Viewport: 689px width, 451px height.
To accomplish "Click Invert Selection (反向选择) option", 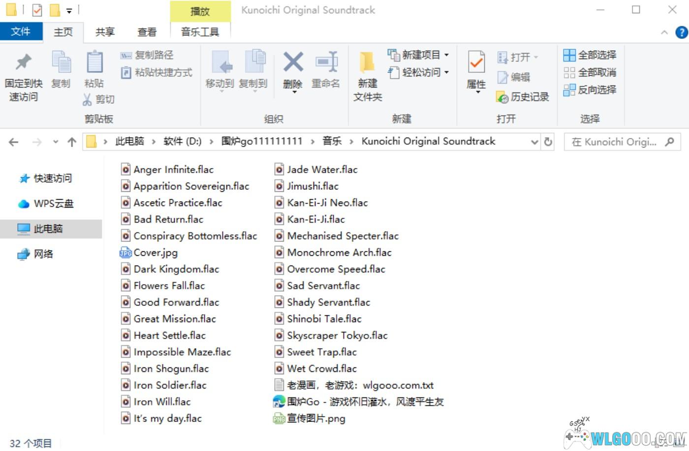I will point(590,90).
